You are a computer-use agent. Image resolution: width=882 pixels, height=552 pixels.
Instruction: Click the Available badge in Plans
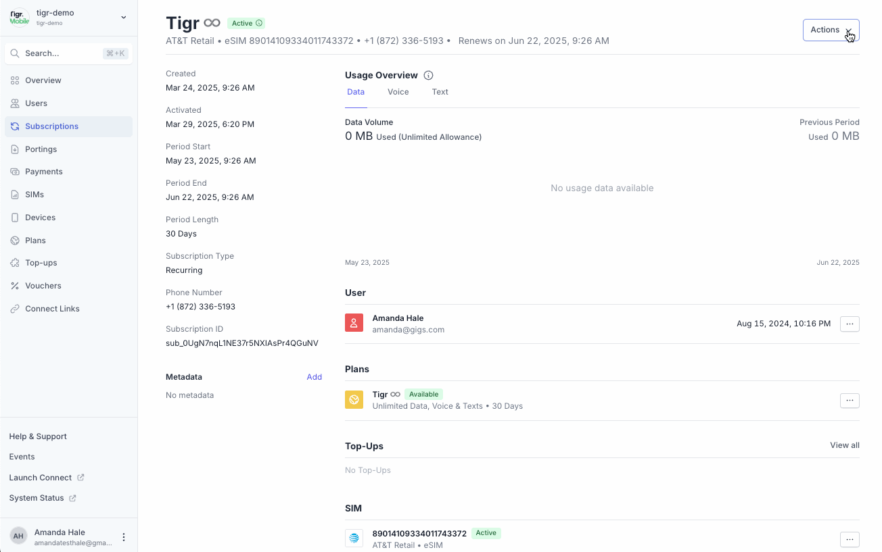[423, 394]
